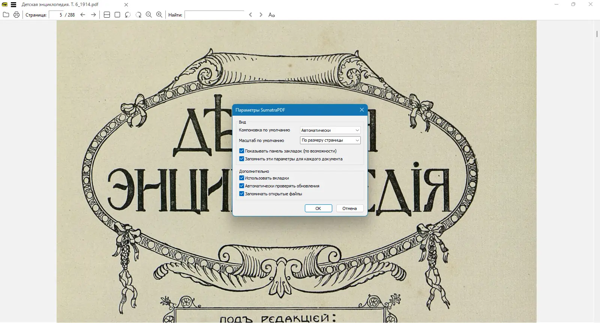This screenshot has width=600, height=323.
Task: Toggle match case Aa icon
Action: pyautogui.click(x=271, y=15)
